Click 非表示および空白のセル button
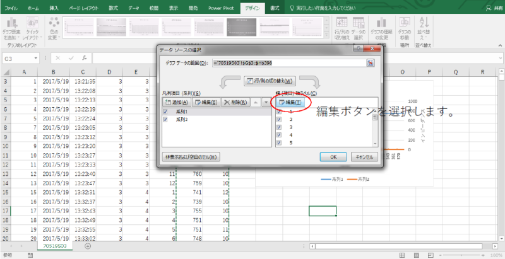 (191, 157)
